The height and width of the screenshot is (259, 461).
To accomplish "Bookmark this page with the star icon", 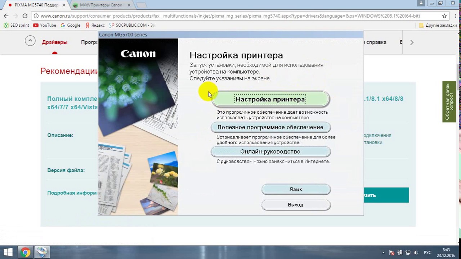I will [444, 16].
